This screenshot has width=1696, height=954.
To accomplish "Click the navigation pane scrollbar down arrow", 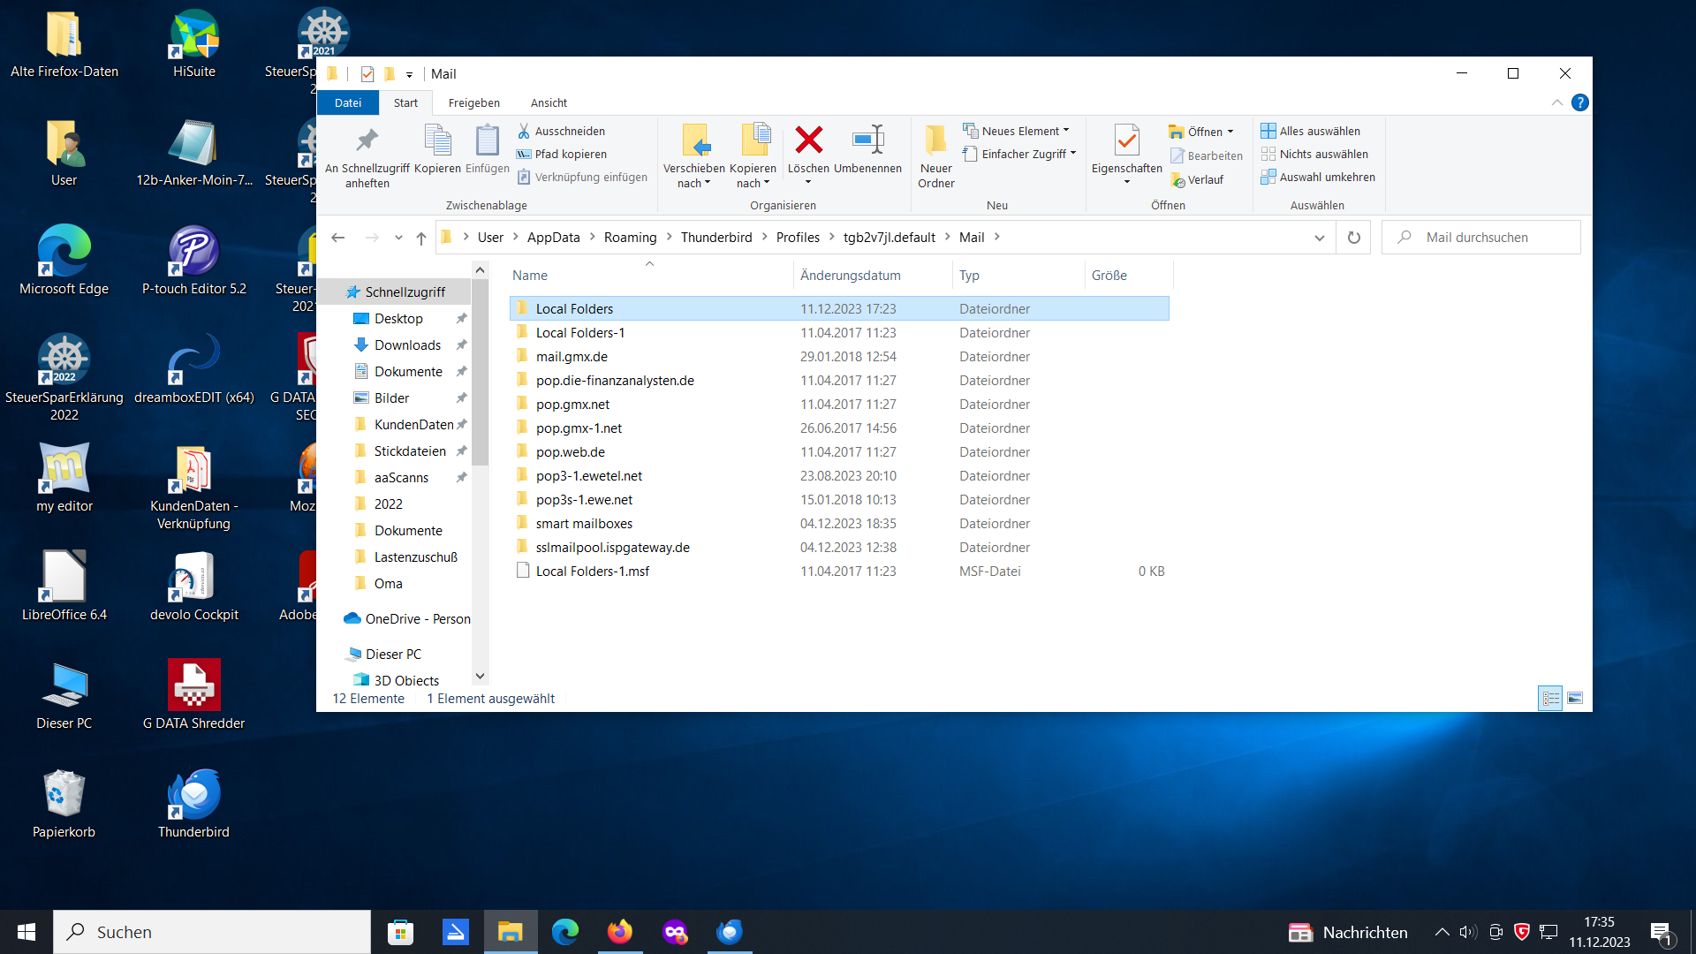I will pyautogui.click(x=480, y=677).
